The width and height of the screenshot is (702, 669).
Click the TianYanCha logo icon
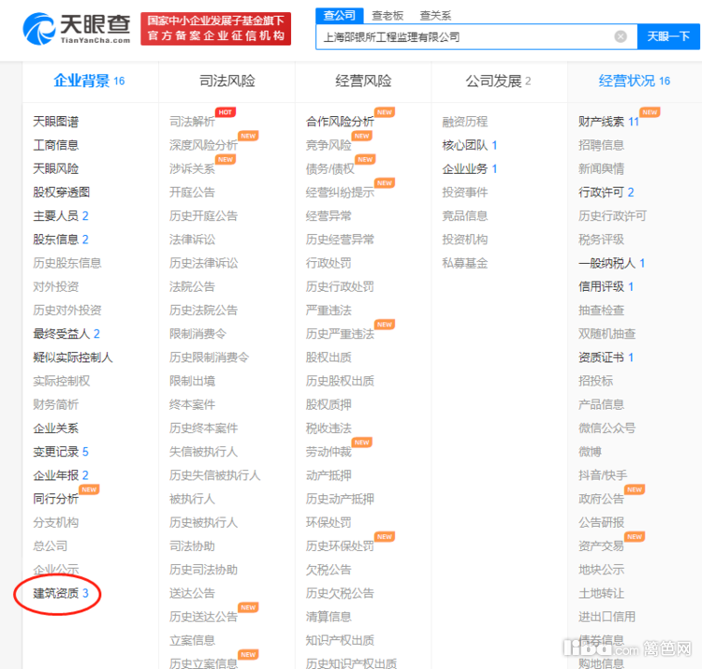pyautogui.click(x=38, y=29)
